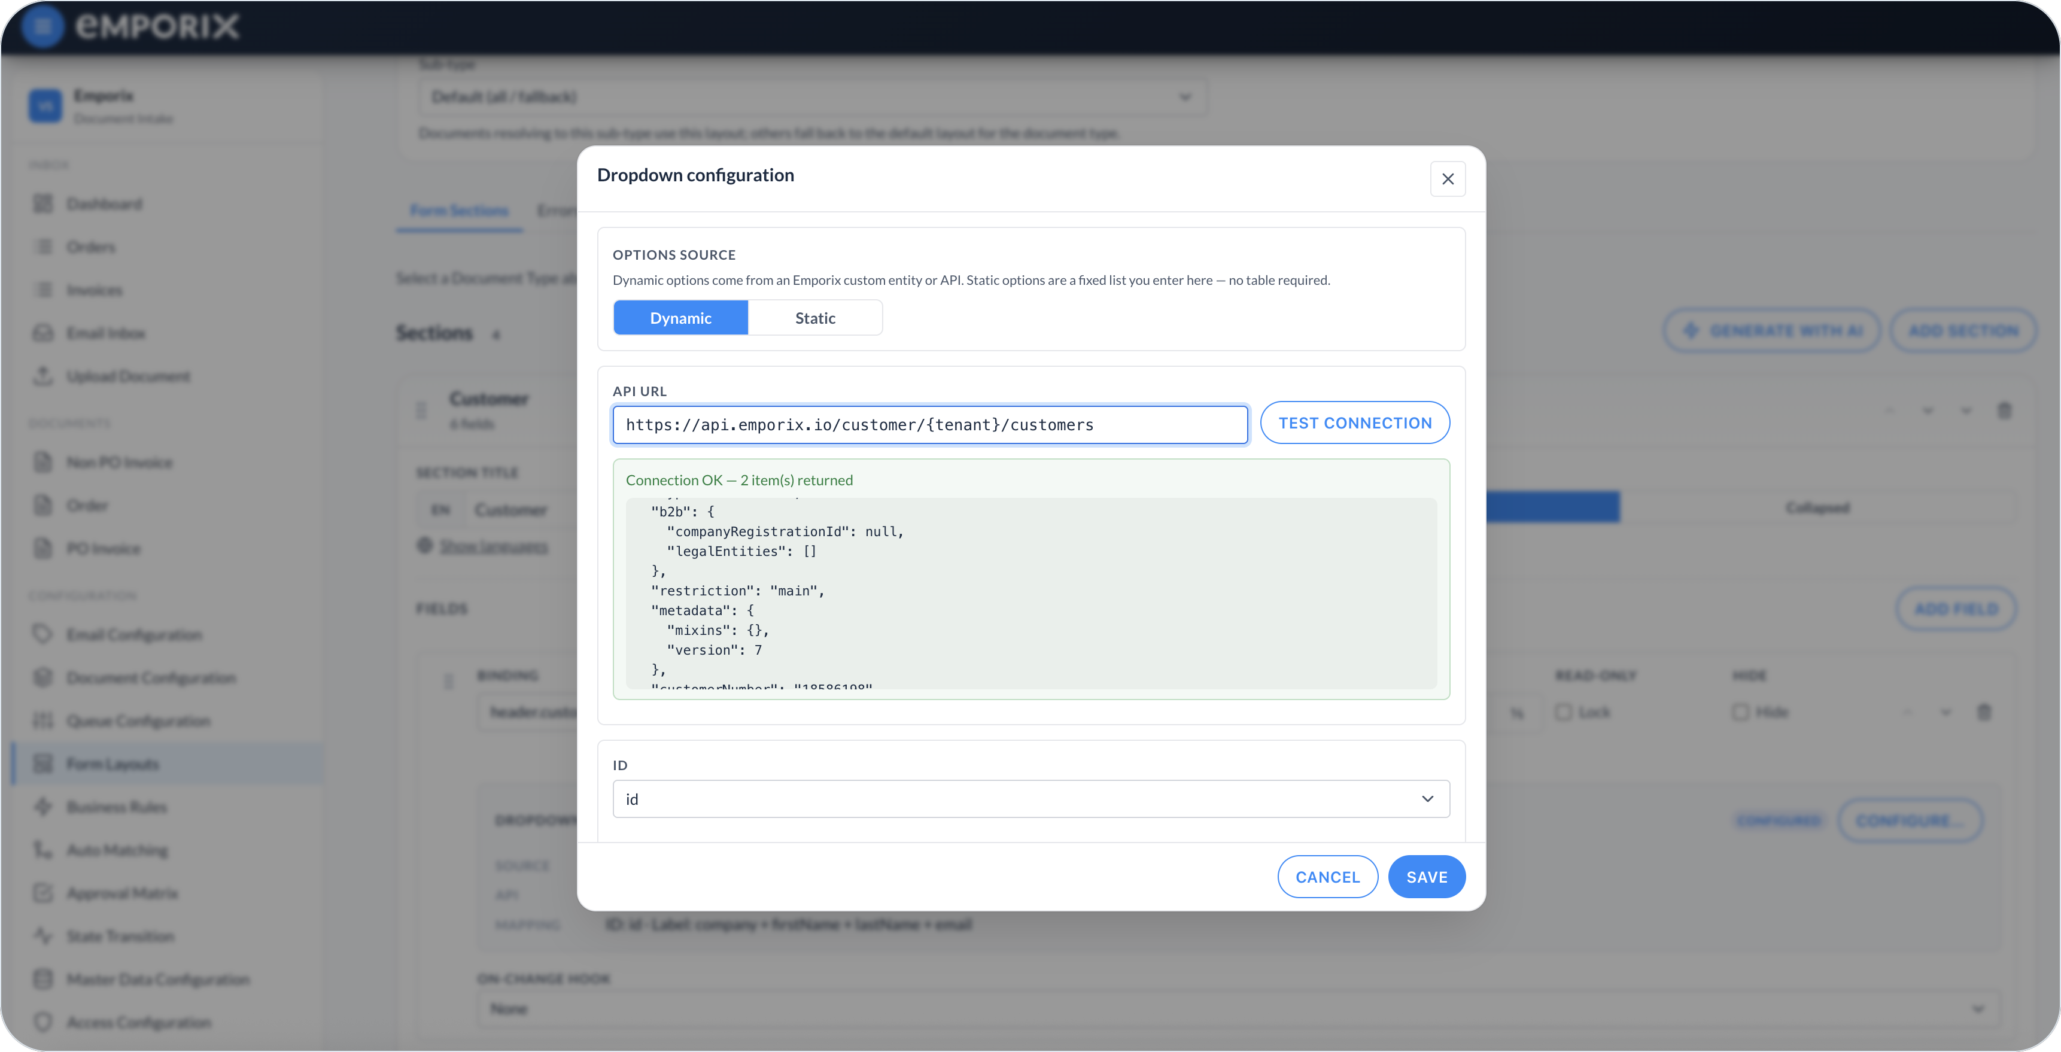This screenshot has width=2061, height=1052.
Task: Toggle the Lock read-only checkbox
Action: [x=1563, y=712]
